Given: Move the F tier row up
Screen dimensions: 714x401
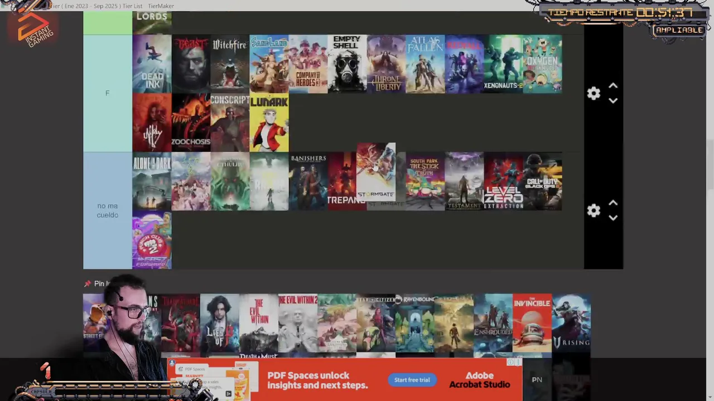Looking at the screenshot, I should pos(613,86).
